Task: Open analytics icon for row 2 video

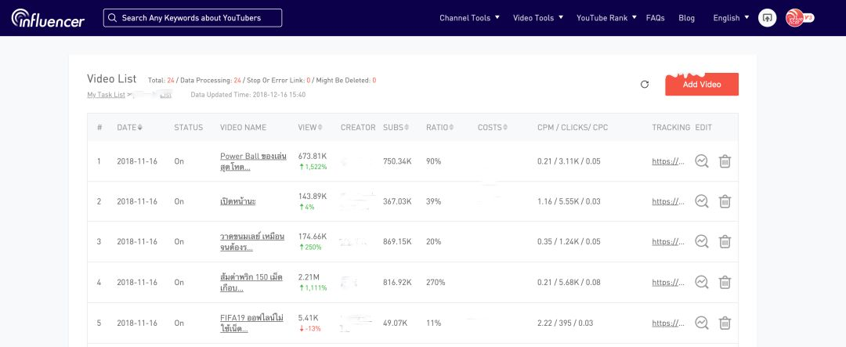Action: point(701,201)
